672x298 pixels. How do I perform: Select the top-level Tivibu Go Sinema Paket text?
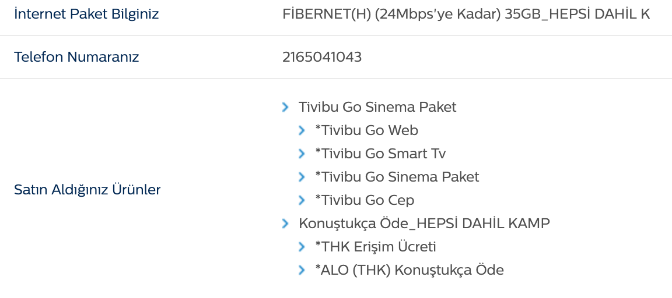[377, 107]
